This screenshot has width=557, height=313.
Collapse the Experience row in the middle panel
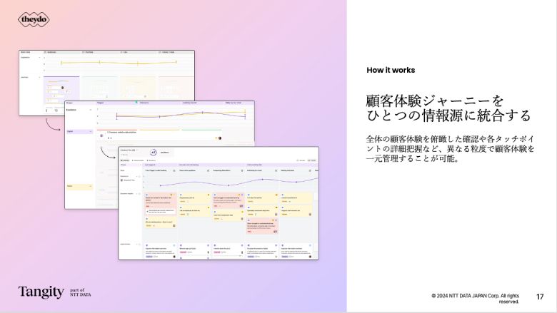click(91, 111)
